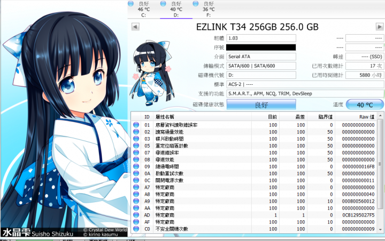Select raw value 0C81295027F5

358,215
